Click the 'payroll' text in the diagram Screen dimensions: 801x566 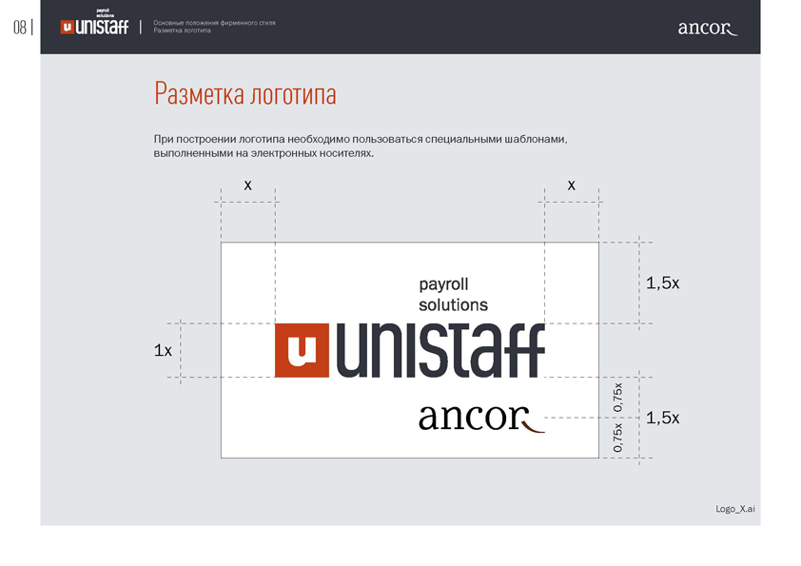point(443,284)
